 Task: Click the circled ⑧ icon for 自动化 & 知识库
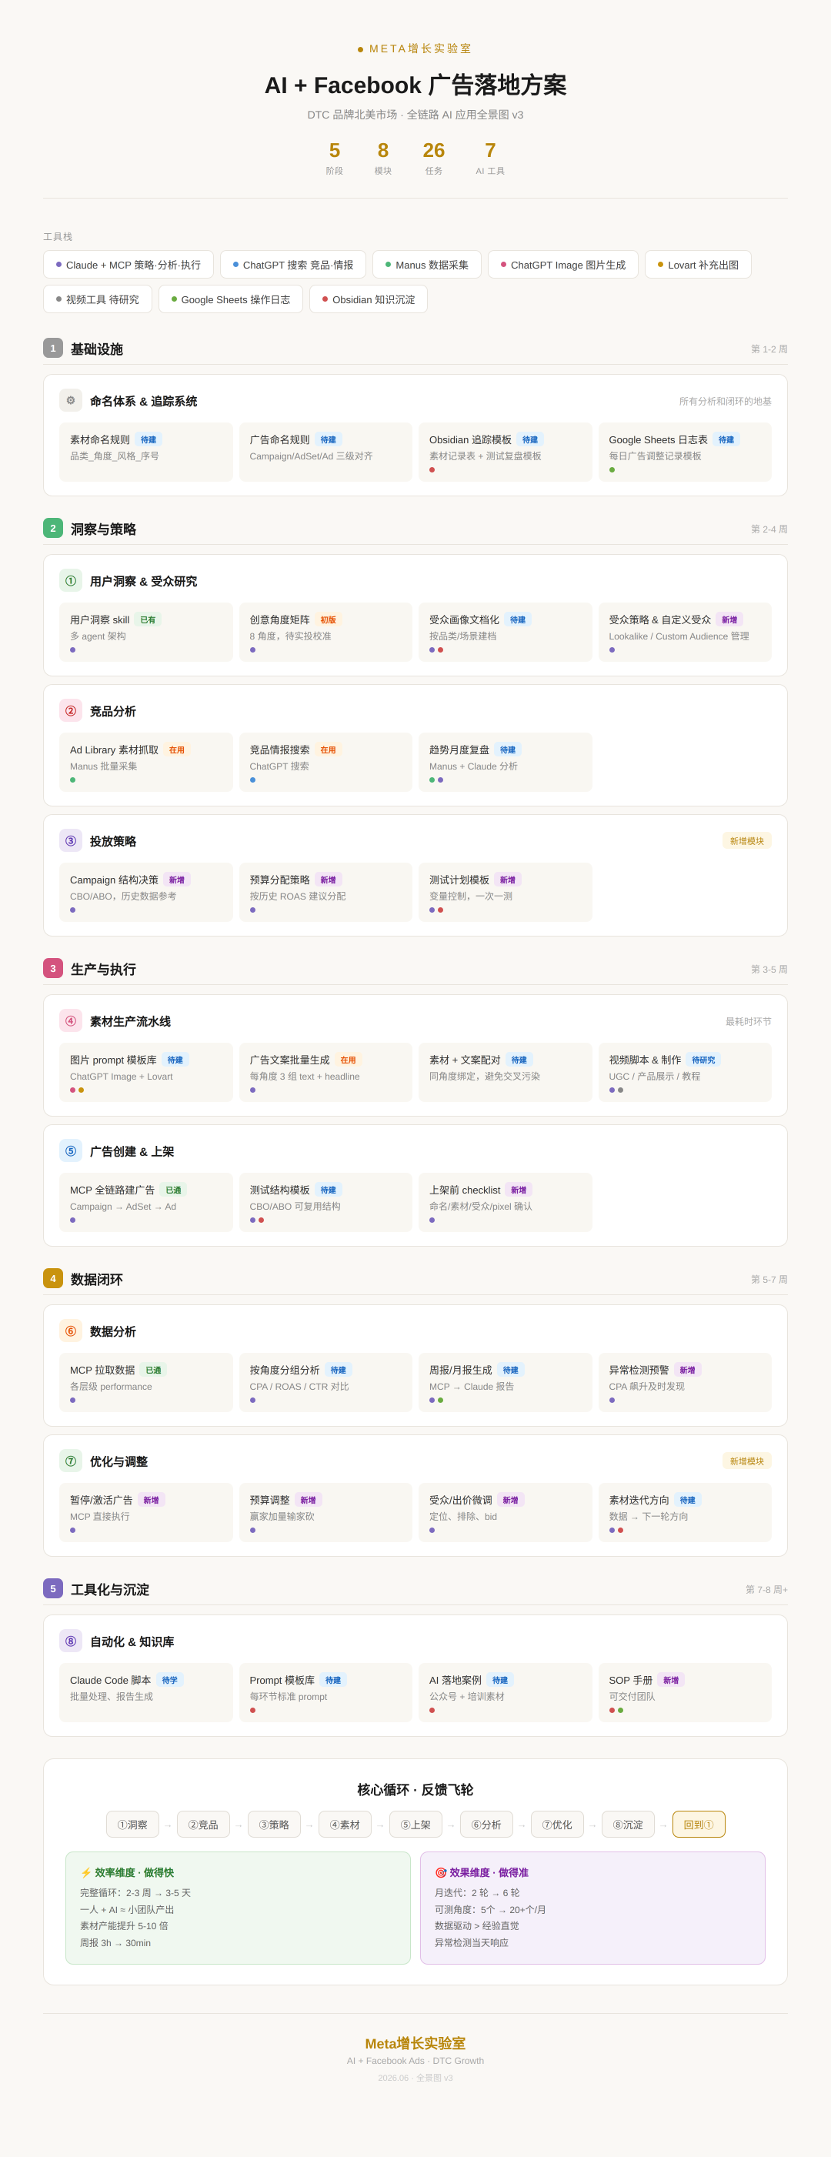[x=70, y=1640]
